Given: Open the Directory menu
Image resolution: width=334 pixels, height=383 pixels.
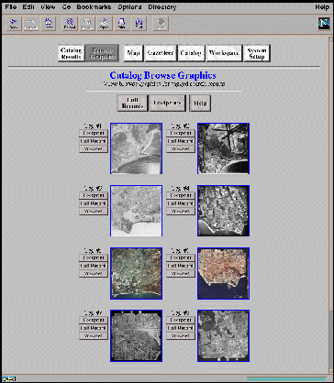Looking at the screenshot, I should 162,7.
